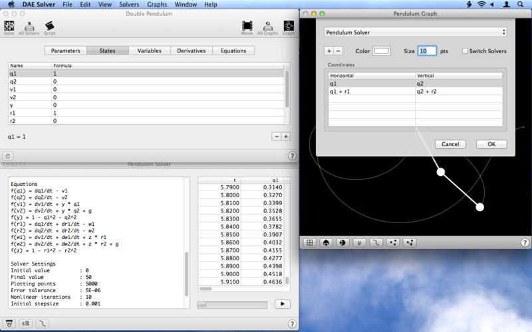
Task: Click the Graph toolbar icon
Action: 289,27
